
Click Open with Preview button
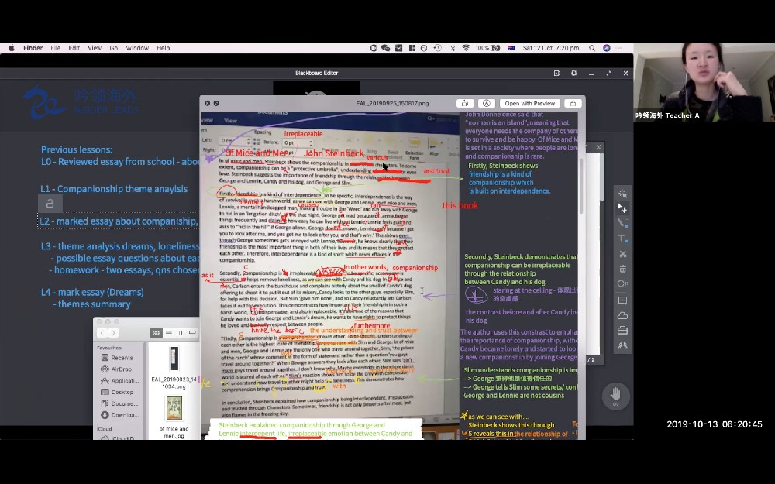click(529, 103)
